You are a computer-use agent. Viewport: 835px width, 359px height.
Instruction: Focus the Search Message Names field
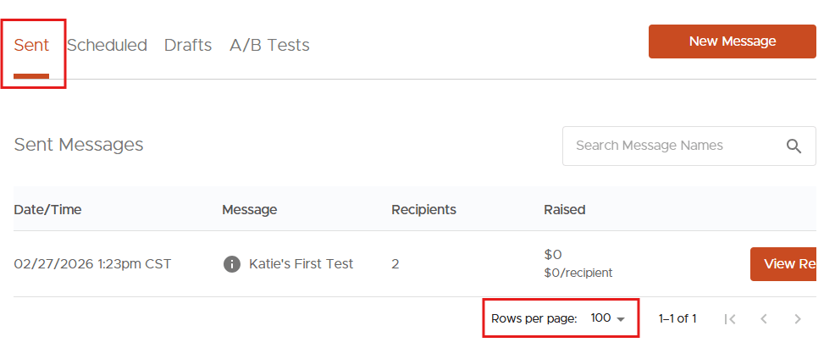pos(669,146)
